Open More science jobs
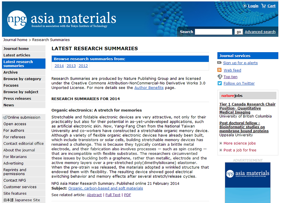The width and height of the screenshot is (282, 203). click(239, 143)
